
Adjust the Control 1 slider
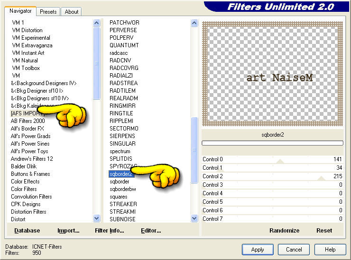(x=272, y=168)
